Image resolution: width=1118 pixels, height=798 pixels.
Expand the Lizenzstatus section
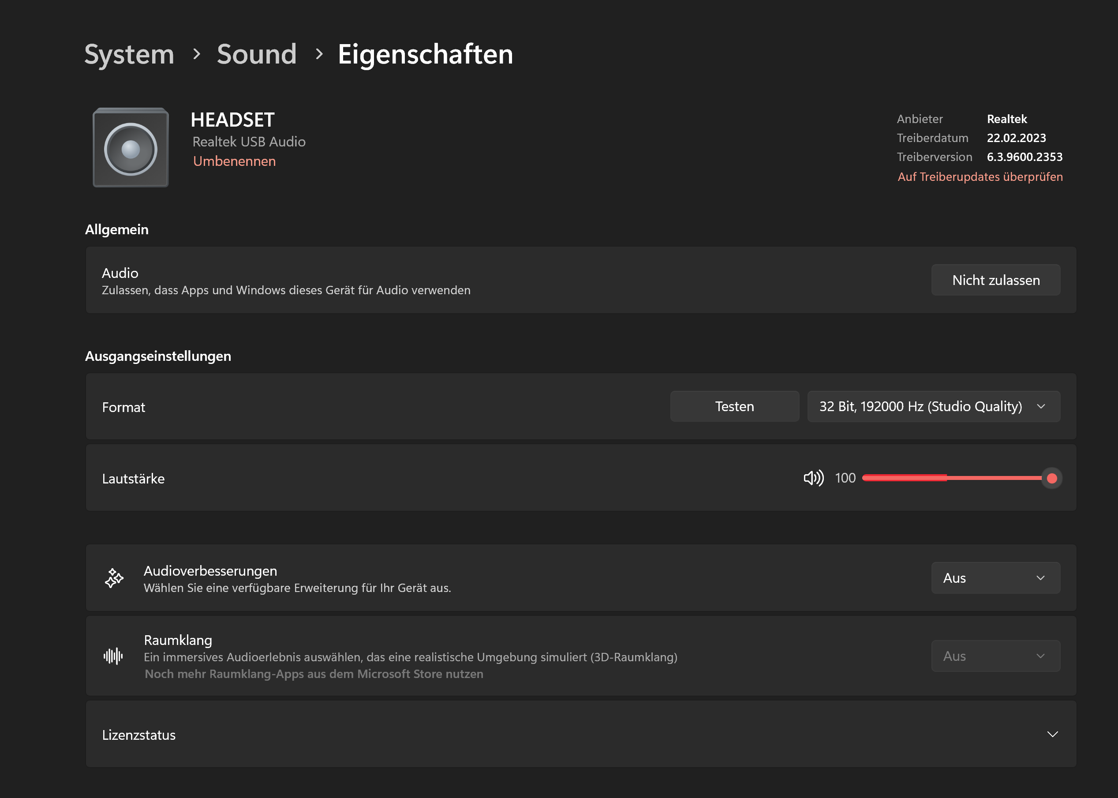point(1052,734)
